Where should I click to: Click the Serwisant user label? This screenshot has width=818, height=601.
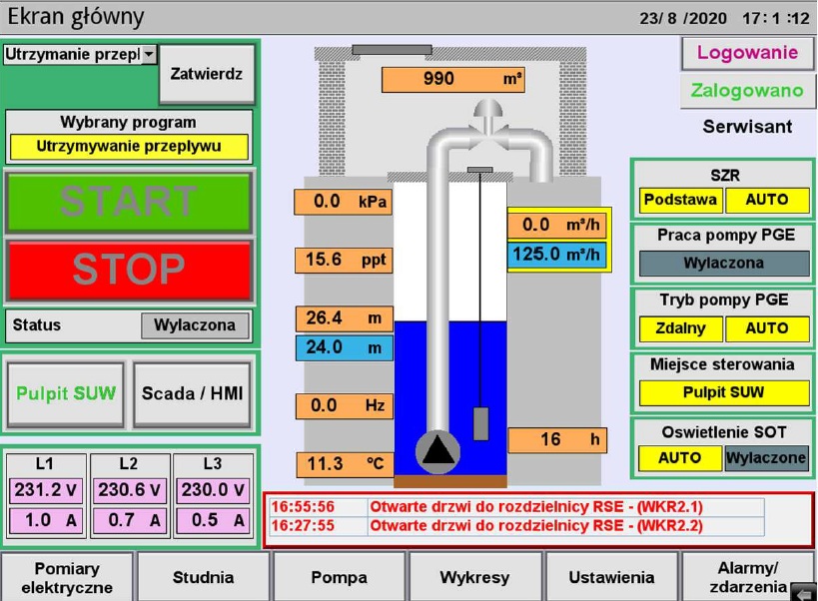747,127
